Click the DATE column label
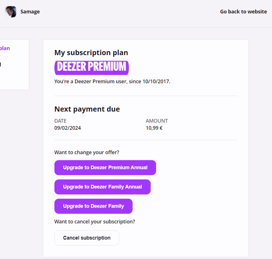 (x=60, y=121)
